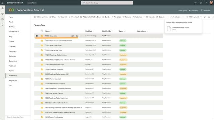Click Pin to top
This screenshot has height=120, width=214.
pos(116,17)
